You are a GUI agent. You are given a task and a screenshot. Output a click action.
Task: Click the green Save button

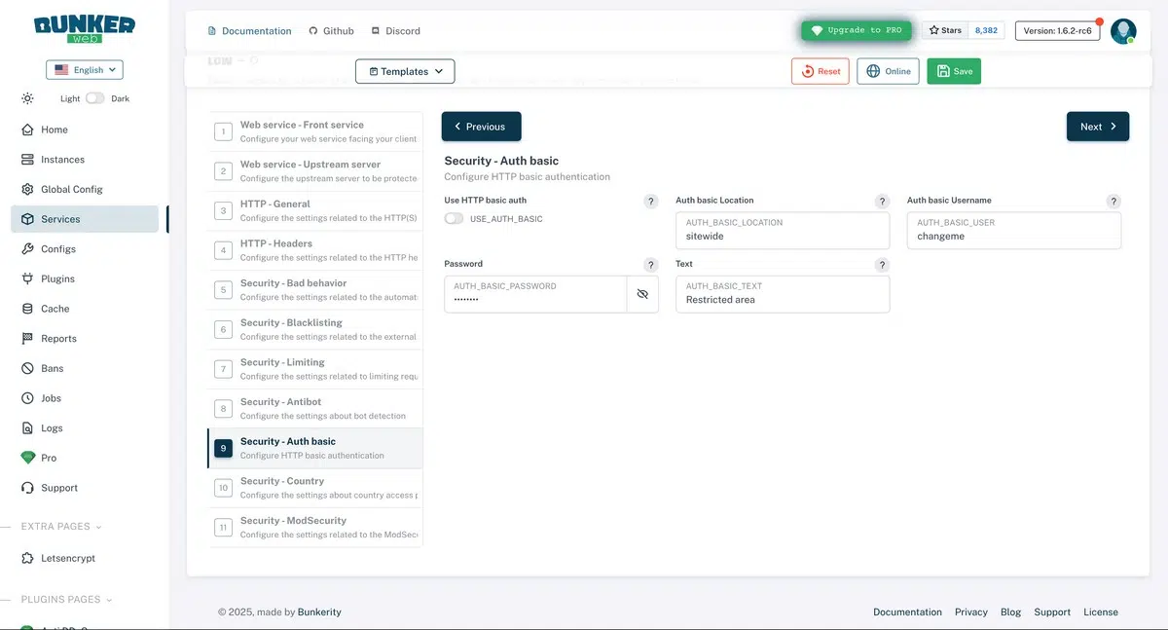[x=954, y=71]
